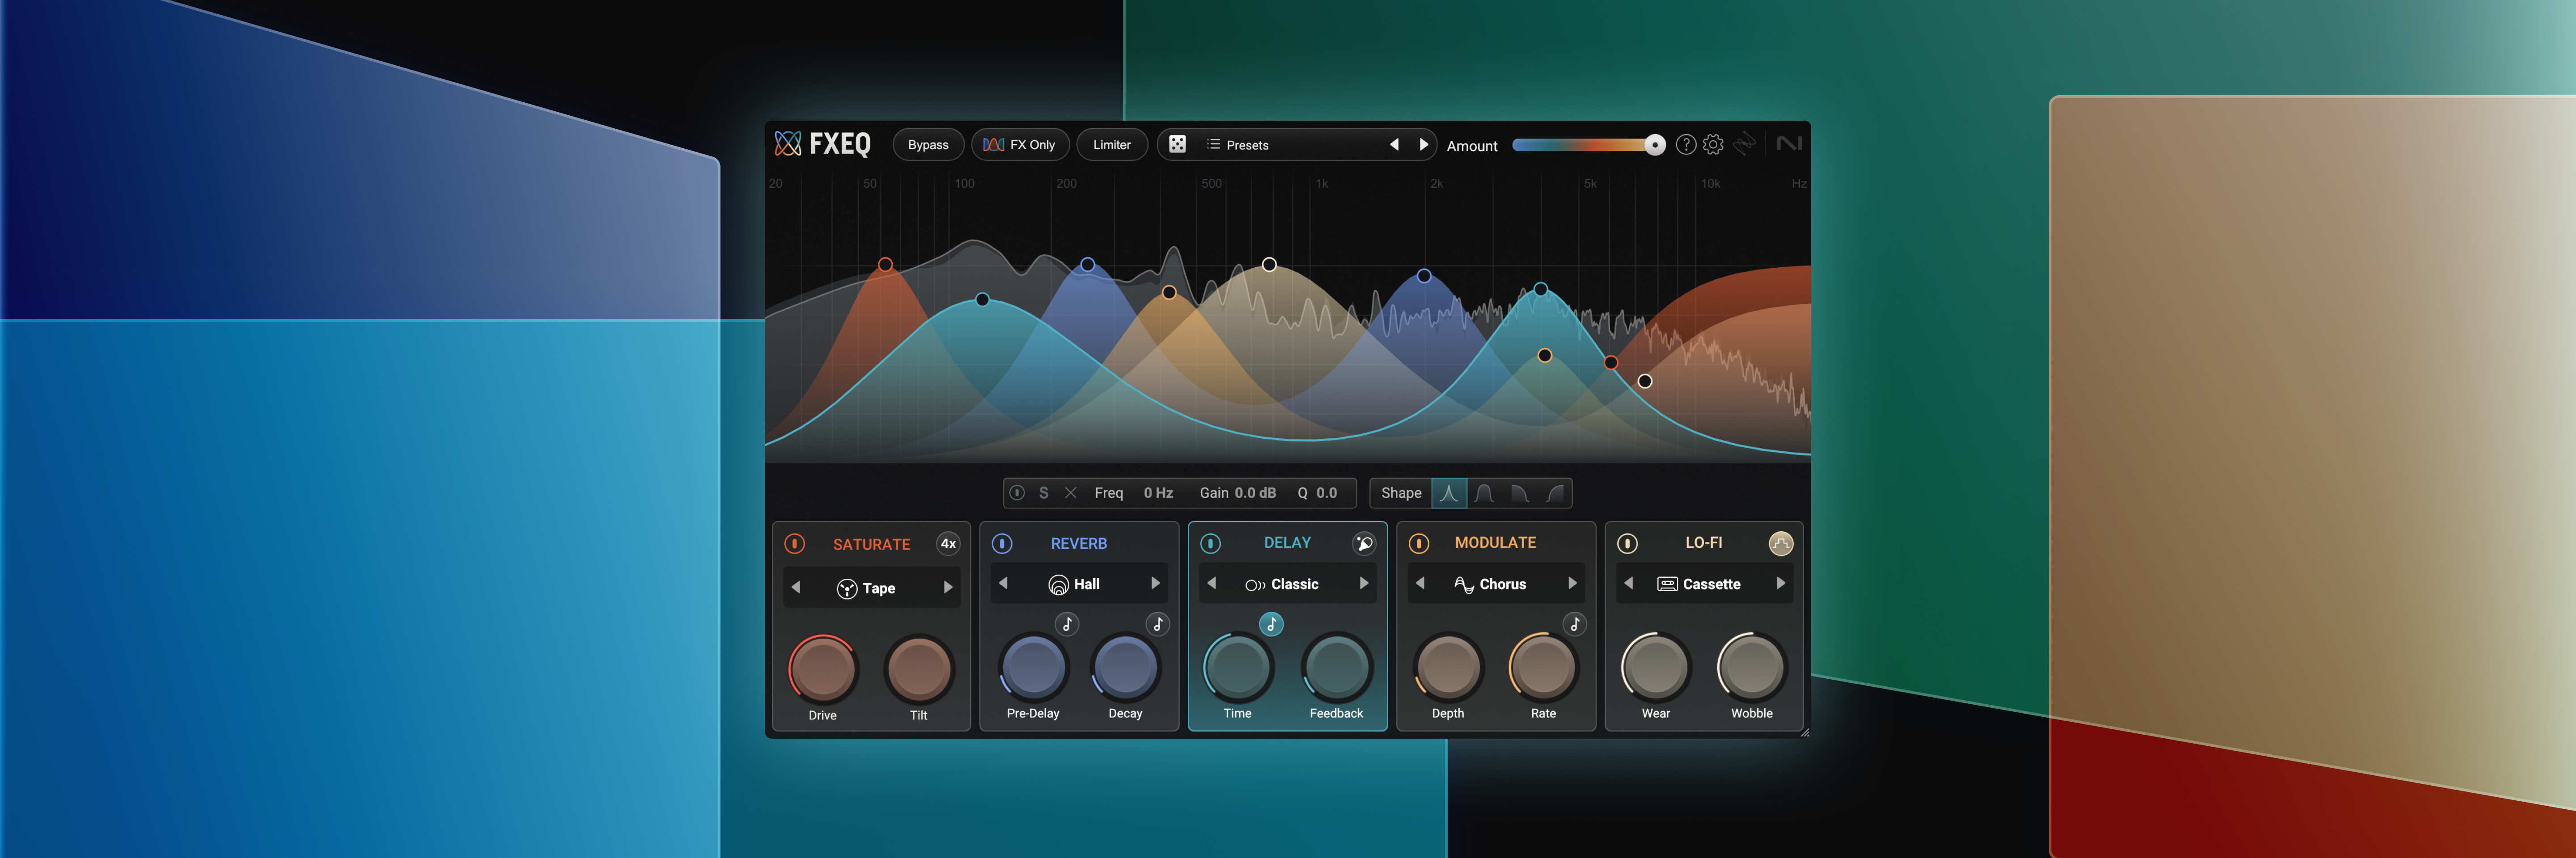
Task: Select the peak (proportional Q) shape icon
Action: tap(1449, 492)
